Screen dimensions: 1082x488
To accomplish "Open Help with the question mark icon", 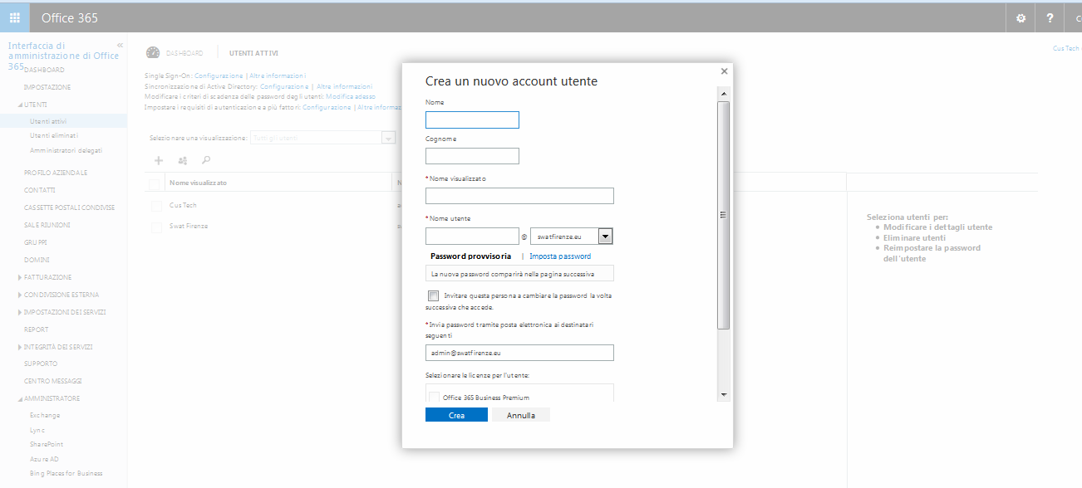I will [1050, 17].
